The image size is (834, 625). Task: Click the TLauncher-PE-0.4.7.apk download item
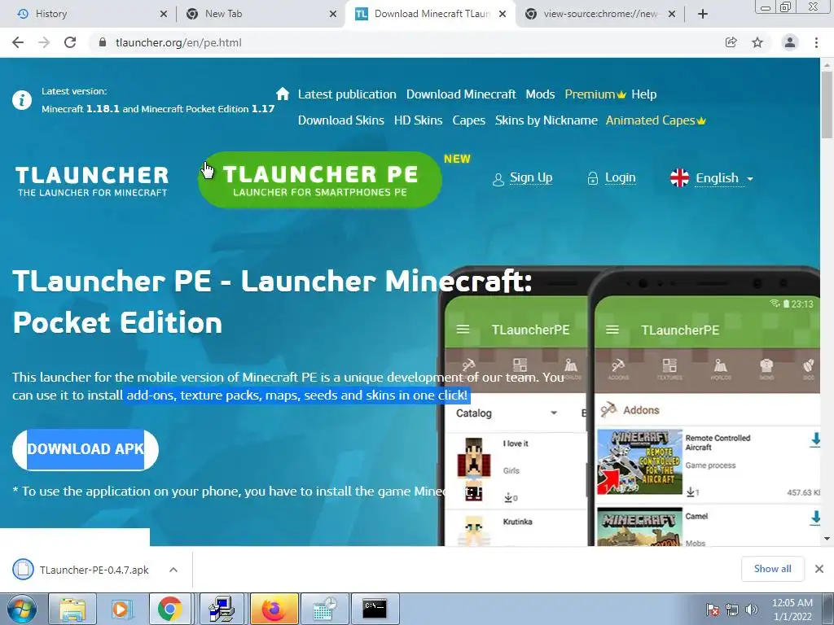(x=94, y=570)
